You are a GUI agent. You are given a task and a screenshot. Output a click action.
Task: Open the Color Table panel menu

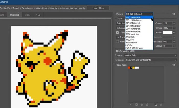pyautogui.click(x=174, y=65)
